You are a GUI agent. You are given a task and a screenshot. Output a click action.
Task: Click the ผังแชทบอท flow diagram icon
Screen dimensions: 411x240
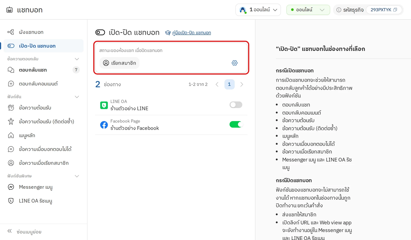(11, 32)
